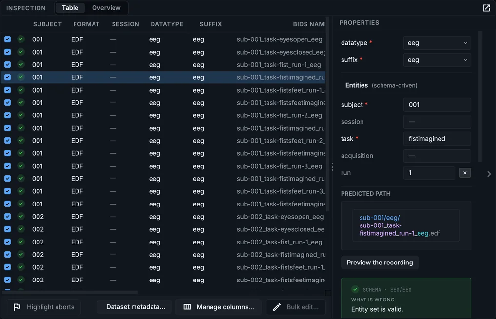Click the valid status icon for sub-001_task-fist_run-2_eeg

click(21, 115)
